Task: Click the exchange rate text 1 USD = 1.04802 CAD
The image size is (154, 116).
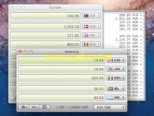Action: pos(72,107)
